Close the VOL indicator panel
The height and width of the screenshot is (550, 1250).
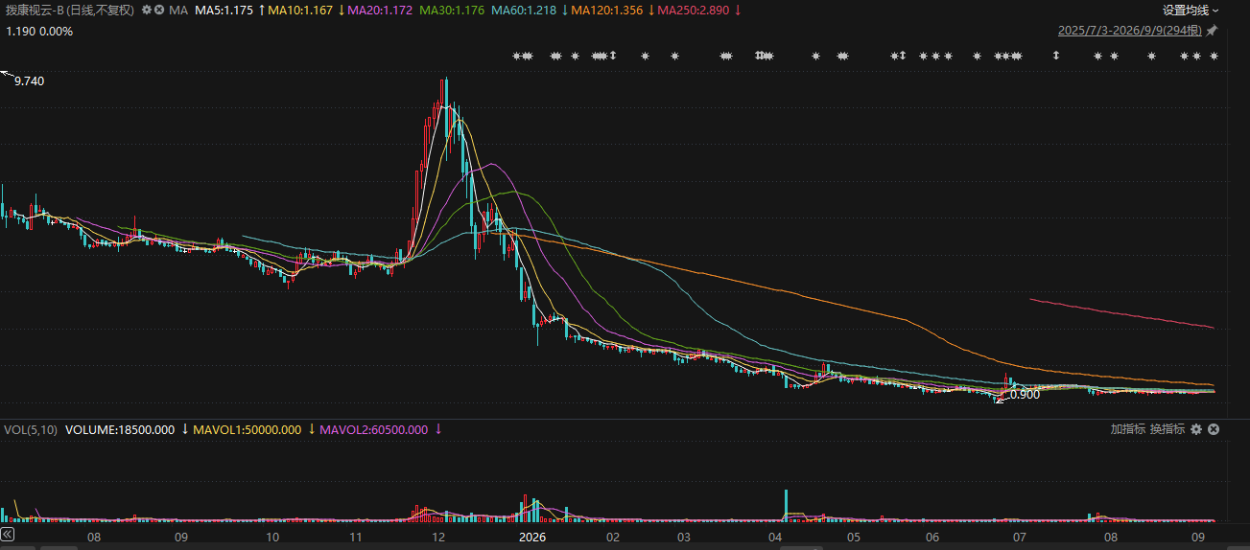[x=1214, y=429]
